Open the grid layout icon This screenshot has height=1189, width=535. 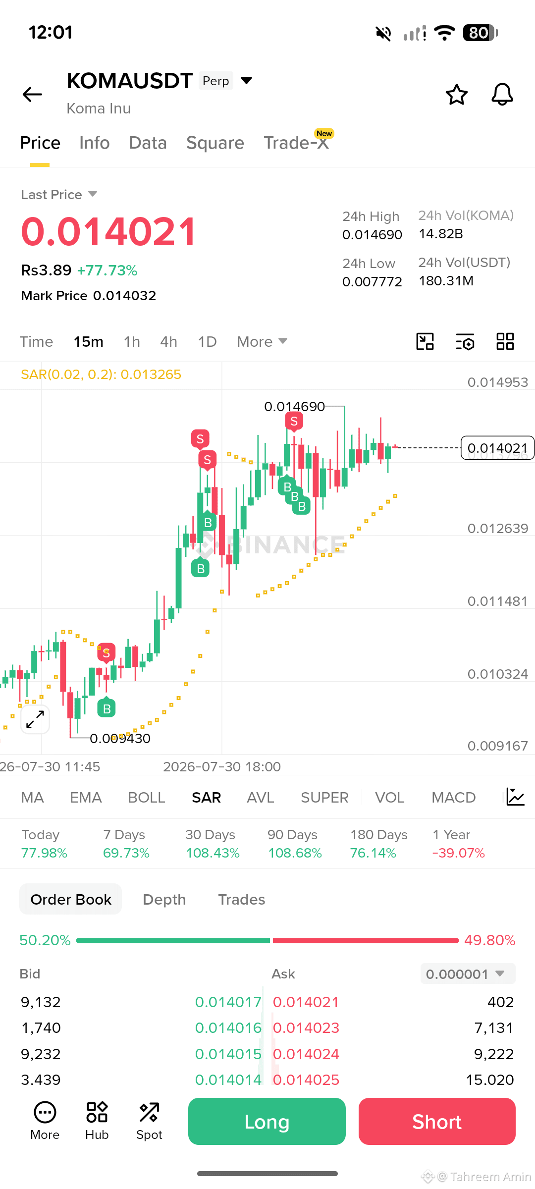pyautogui.click(x=505, y=341)
